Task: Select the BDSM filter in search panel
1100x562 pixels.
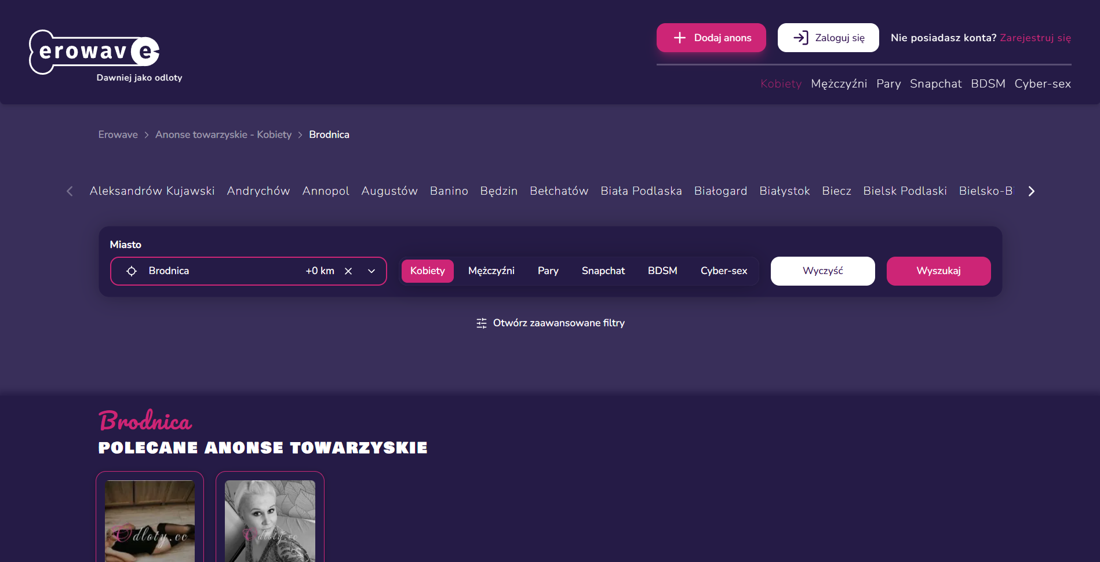Action: coord(662,271)
